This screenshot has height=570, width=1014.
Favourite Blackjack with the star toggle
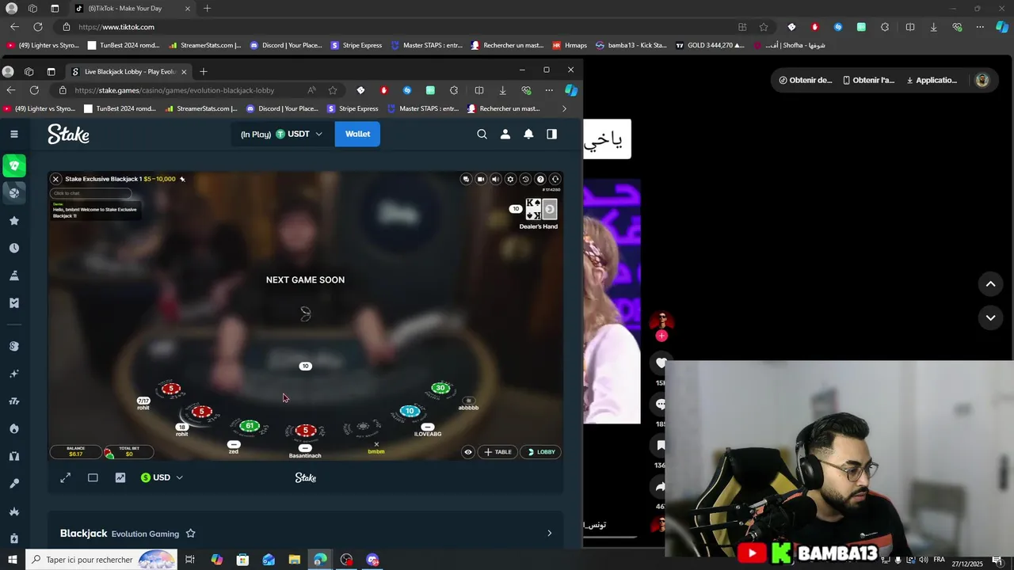190,534
